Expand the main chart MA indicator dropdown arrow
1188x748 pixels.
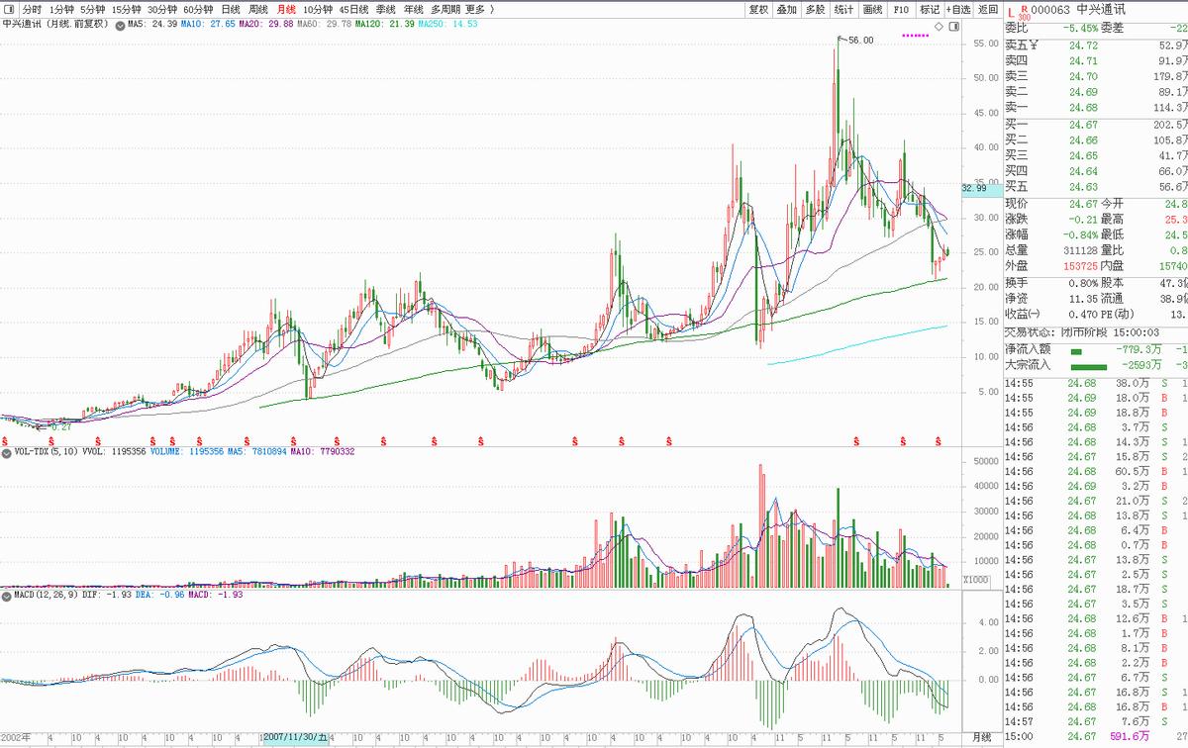click(x=121, y=24)
